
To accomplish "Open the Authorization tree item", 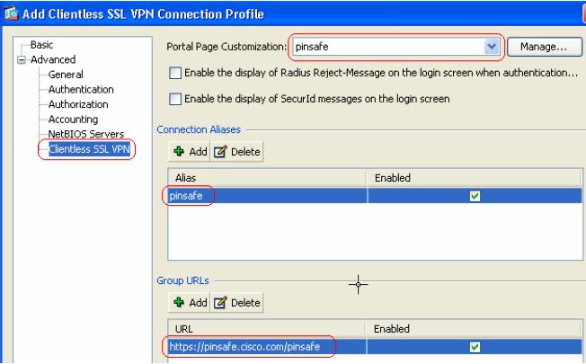I will pos(78,104).
